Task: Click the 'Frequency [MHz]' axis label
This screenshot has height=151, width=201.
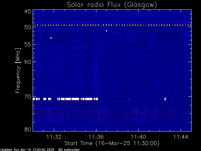Action: [x=18, y=70]
